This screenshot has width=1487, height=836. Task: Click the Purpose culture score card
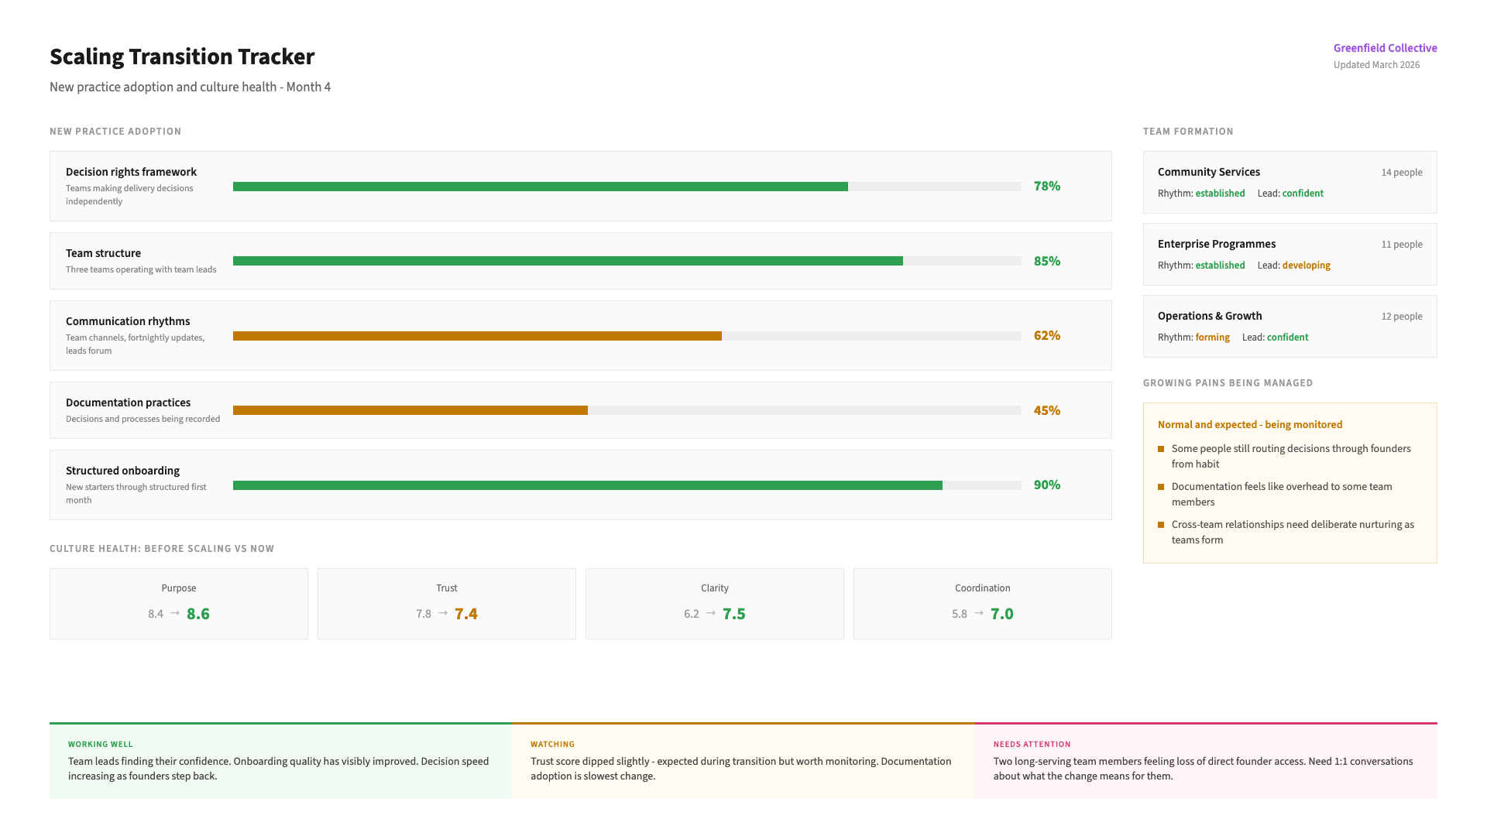tap(179, 604)
